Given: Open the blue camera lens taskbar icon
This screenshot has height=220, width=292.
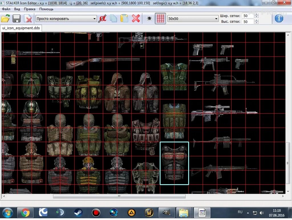Looking at the screenshot, I should (x=113, y=213).
